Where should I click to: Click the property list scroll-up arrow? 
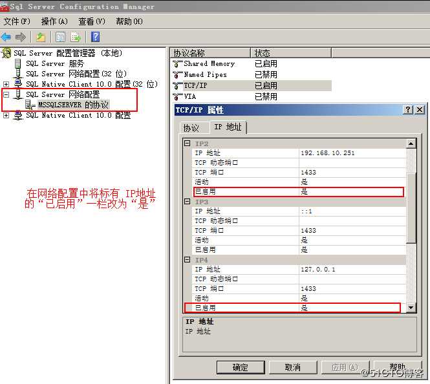(x=411, y=144)
